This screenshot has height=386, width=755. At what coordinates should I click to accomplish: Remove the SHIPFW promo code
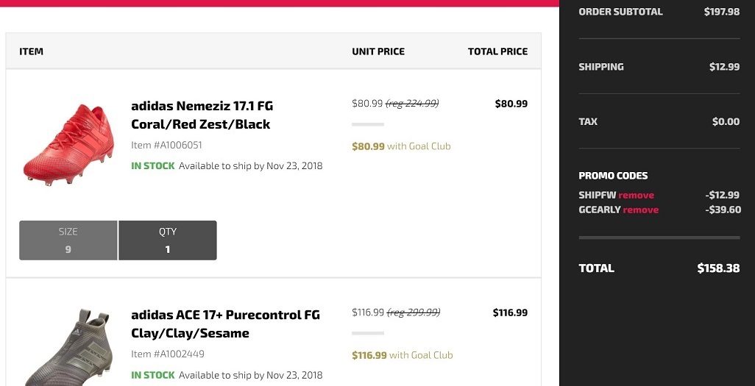(636, 196)
